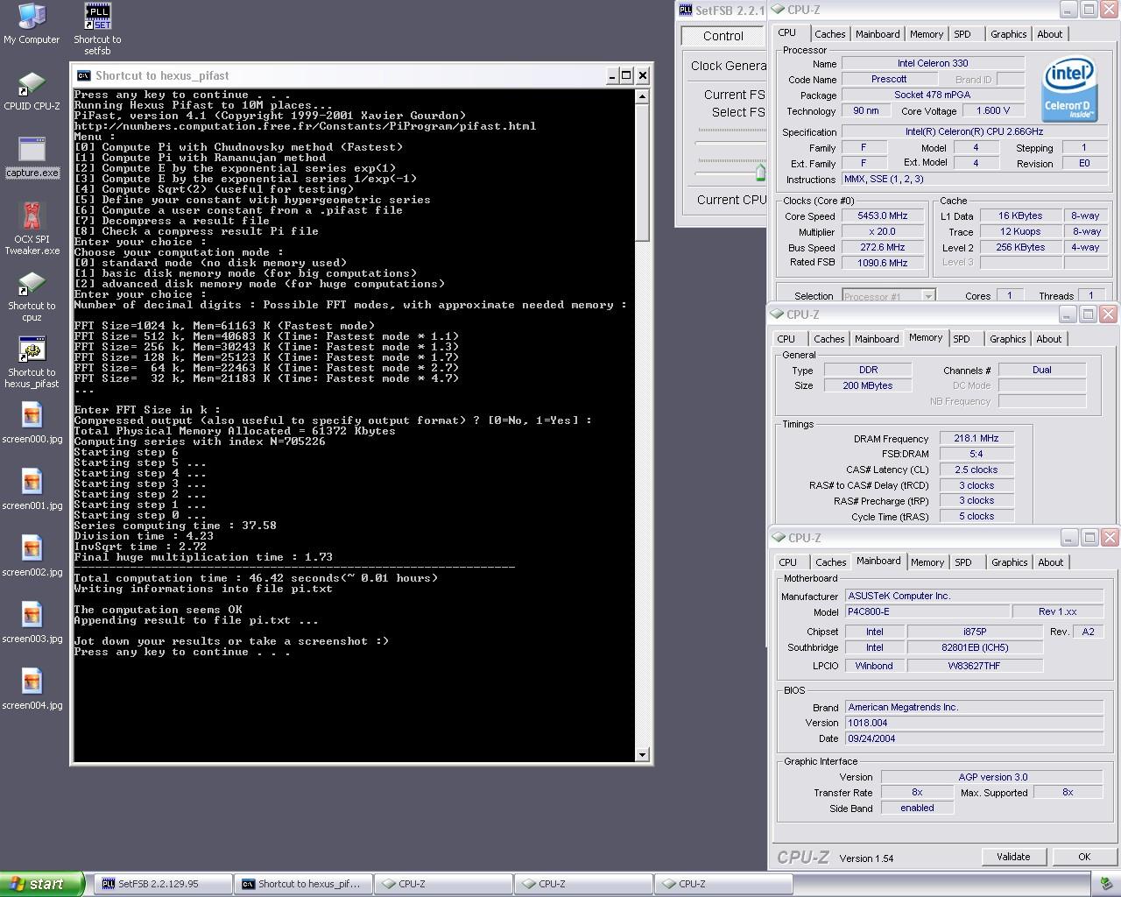Switch to About tab in bottom CPU-Z window
The image size is (1121, 897).
pyautogui.click(x=1050, y=562)
